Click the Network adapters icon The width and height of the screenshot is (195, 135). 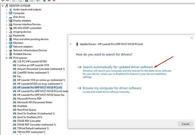tap(10, 47)
